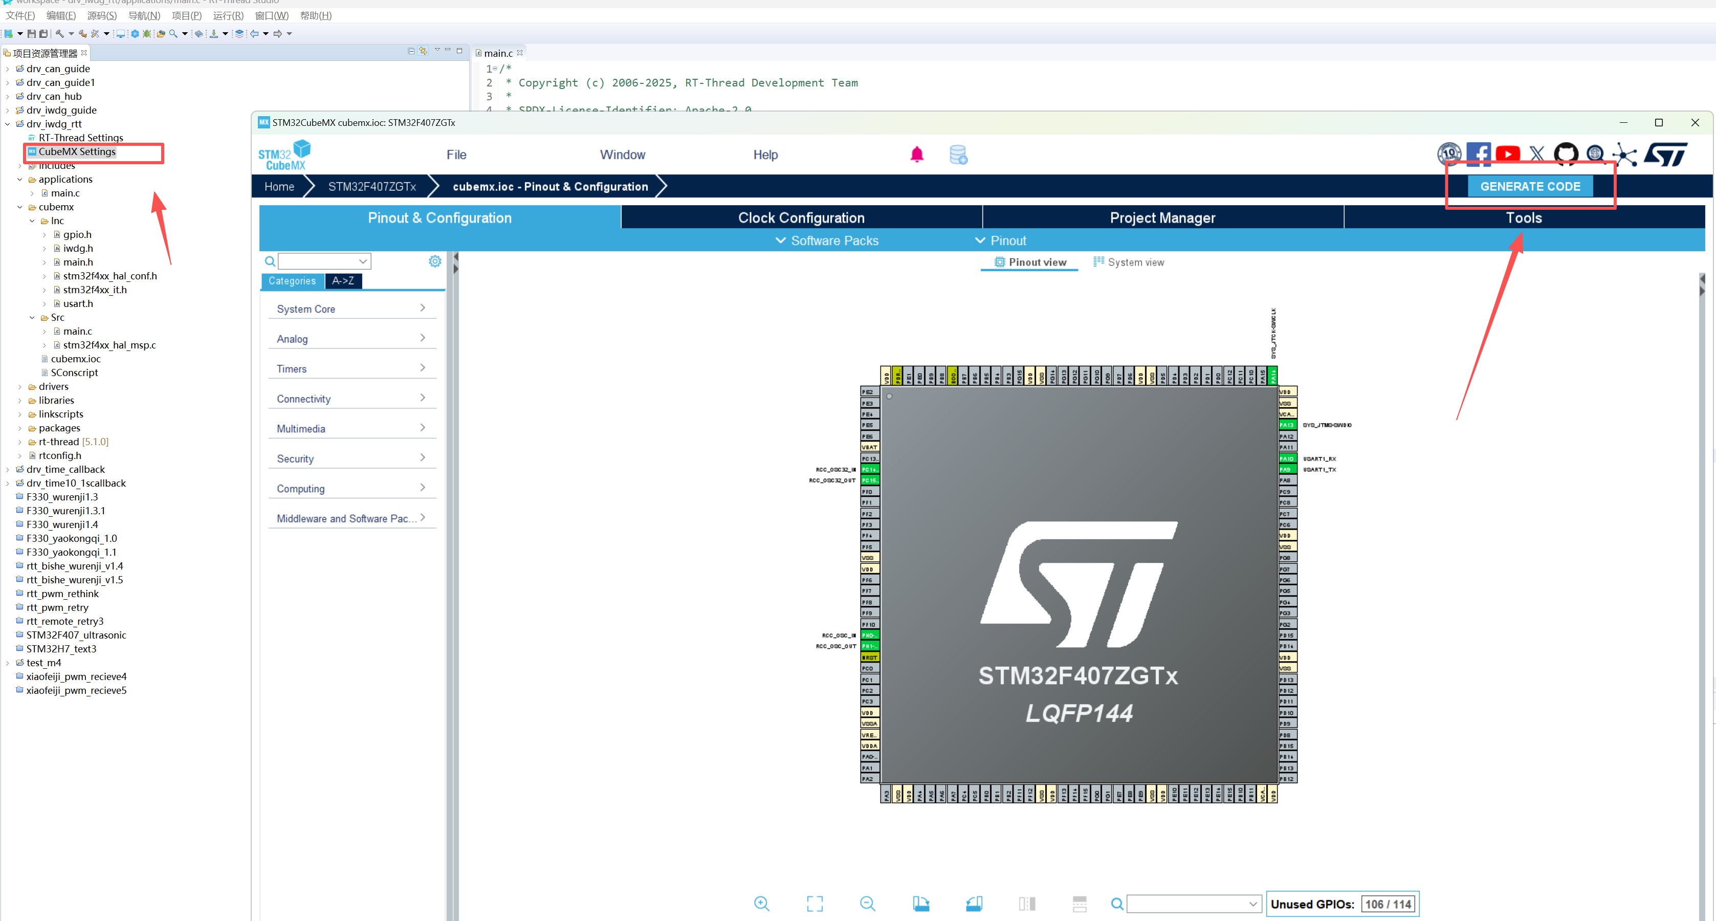Select cubemx.ioc file in tree
The image size is (1716, 921).
click(x=75, y=359)
